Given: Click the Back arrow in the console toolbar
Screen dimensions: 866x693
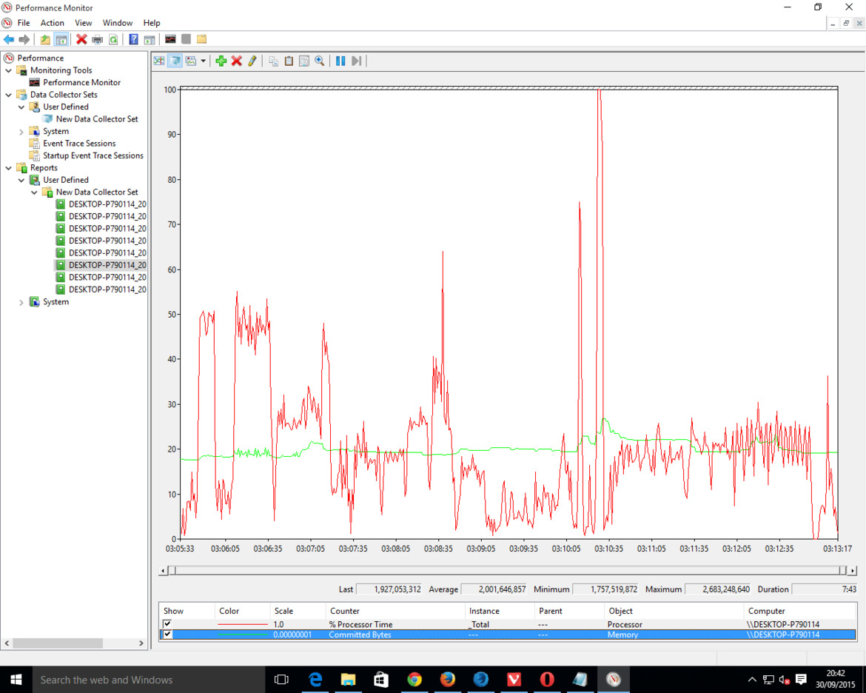Looking at the screenshot, I should click(9, 39).
